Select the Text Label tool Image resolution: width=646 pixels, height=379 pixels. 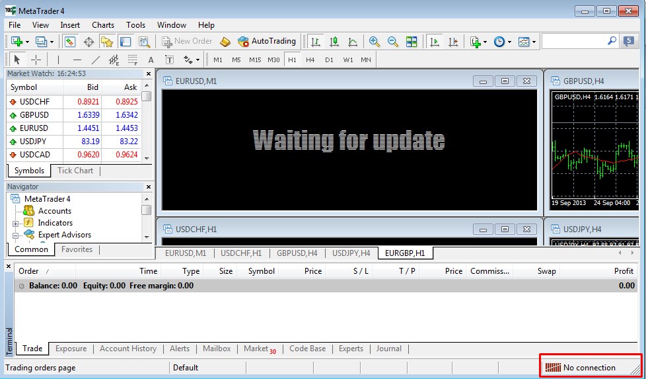pyautogui.click(x=169, y=60)
